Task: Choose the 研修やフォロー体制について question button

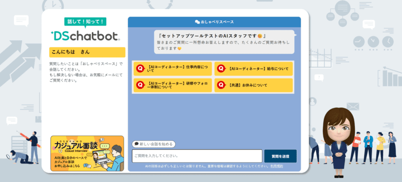Action: 172,85
